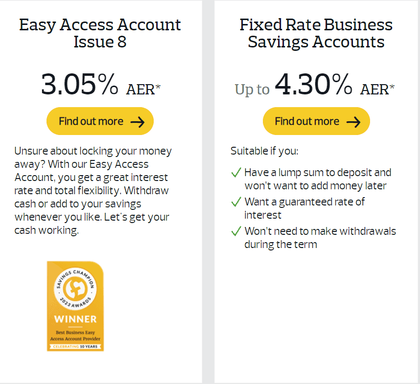Click the green checkmark beside guaranteed rate of interest
The image size is (420, 384).
tap(236, 202)
